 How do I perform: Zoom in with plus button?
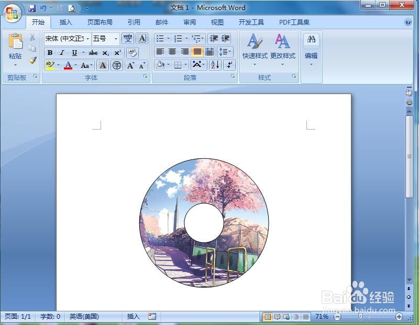click(399, 317)
